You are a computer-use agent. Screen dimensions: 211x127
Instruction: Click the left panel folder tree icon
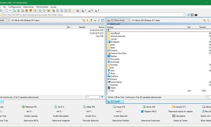tap(84, 21)
